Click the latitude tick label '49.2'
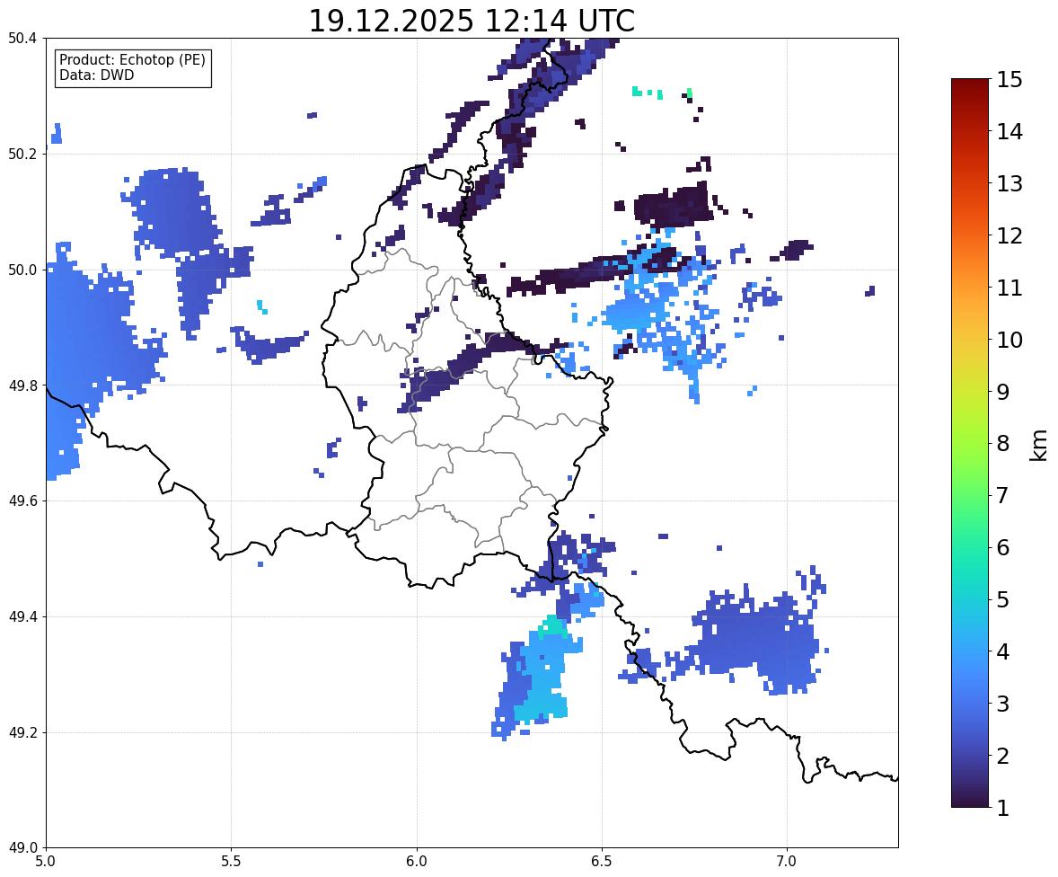The image size is (1058, 877). [x=22, y=732]
